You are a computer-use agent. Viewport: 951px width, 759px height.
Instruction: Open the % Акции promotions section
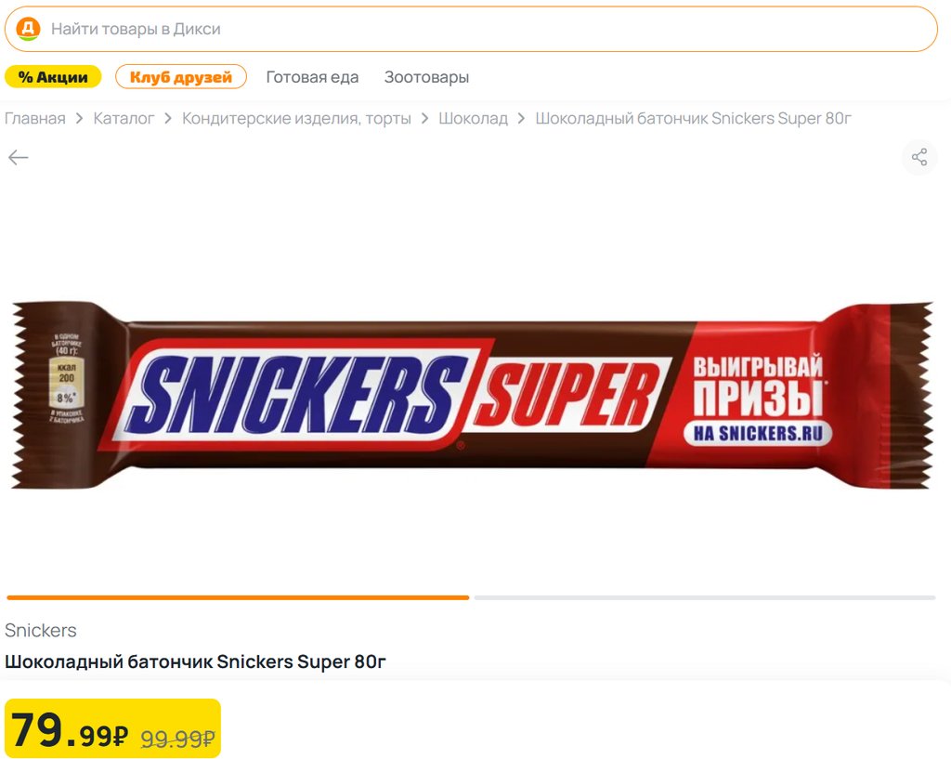(x=53, y=77)
